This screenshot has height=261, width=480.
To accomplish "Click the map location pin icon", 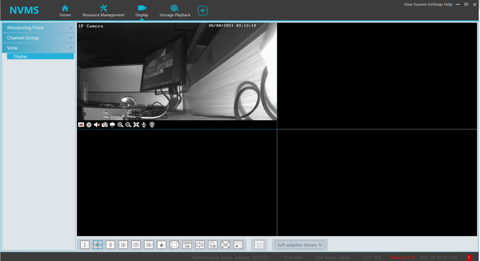I will [152, 125].
